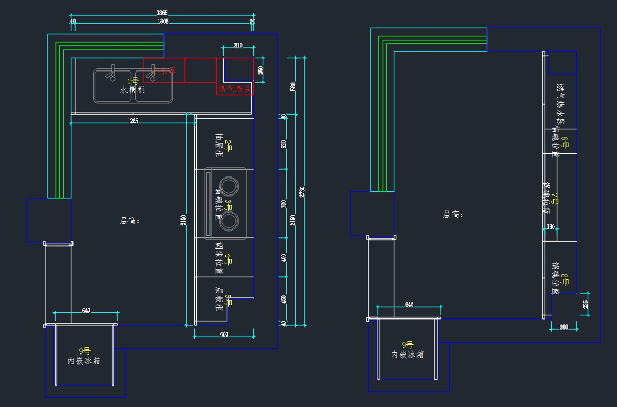The width and height of the screenshot is (617, 407).
Task: Pick the 310 dimension text
Action: tap(238, 45)
